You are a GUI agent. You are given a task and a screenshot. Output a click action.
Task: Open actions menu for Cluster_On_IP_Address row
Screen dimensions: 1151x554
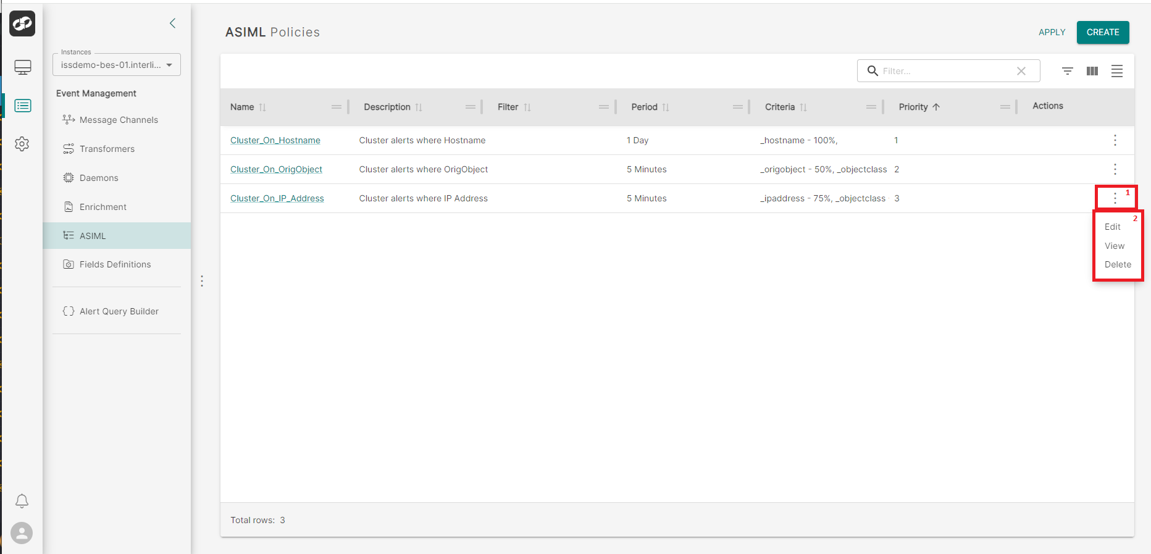coord(1115,198)
